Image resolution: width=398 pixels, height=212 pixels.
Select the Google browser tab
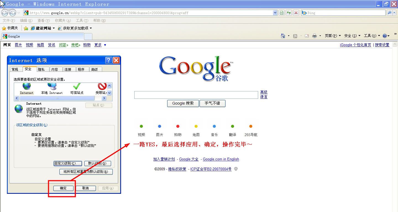(43, 36)
